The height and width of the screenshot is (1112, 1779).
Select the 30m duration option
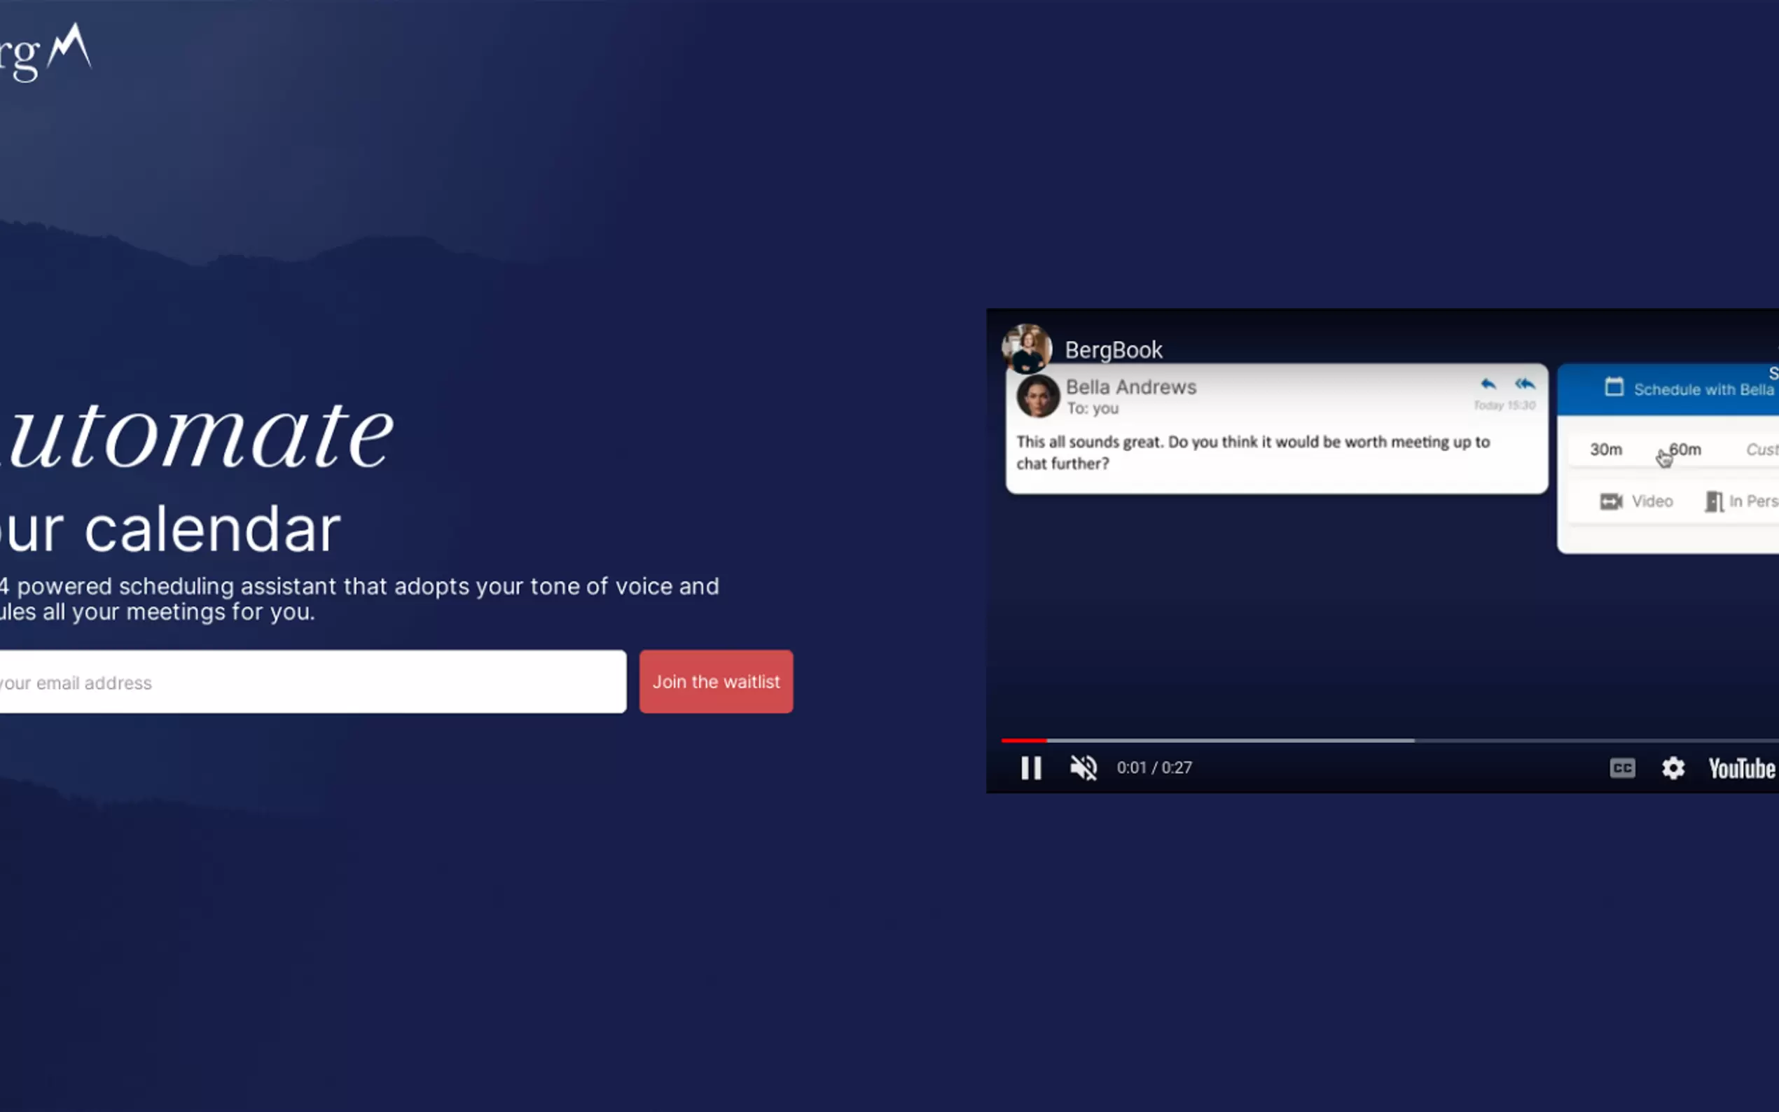[x=1605, y=450]
